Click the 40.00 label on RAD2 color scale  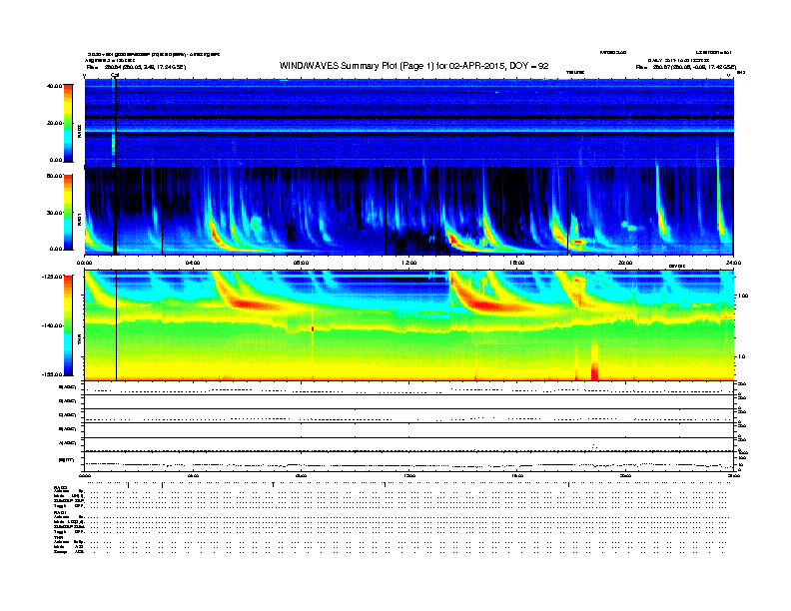[54, 86]
